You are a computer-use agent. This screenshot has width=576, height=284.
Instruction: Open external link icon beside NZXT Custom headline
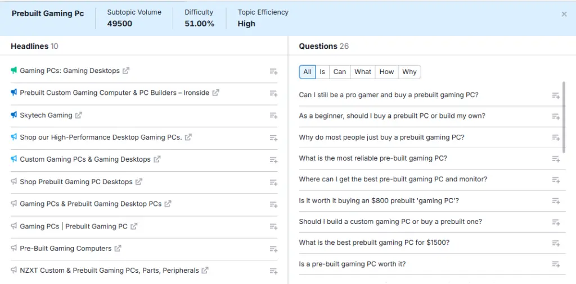click(x=205, y=271)
